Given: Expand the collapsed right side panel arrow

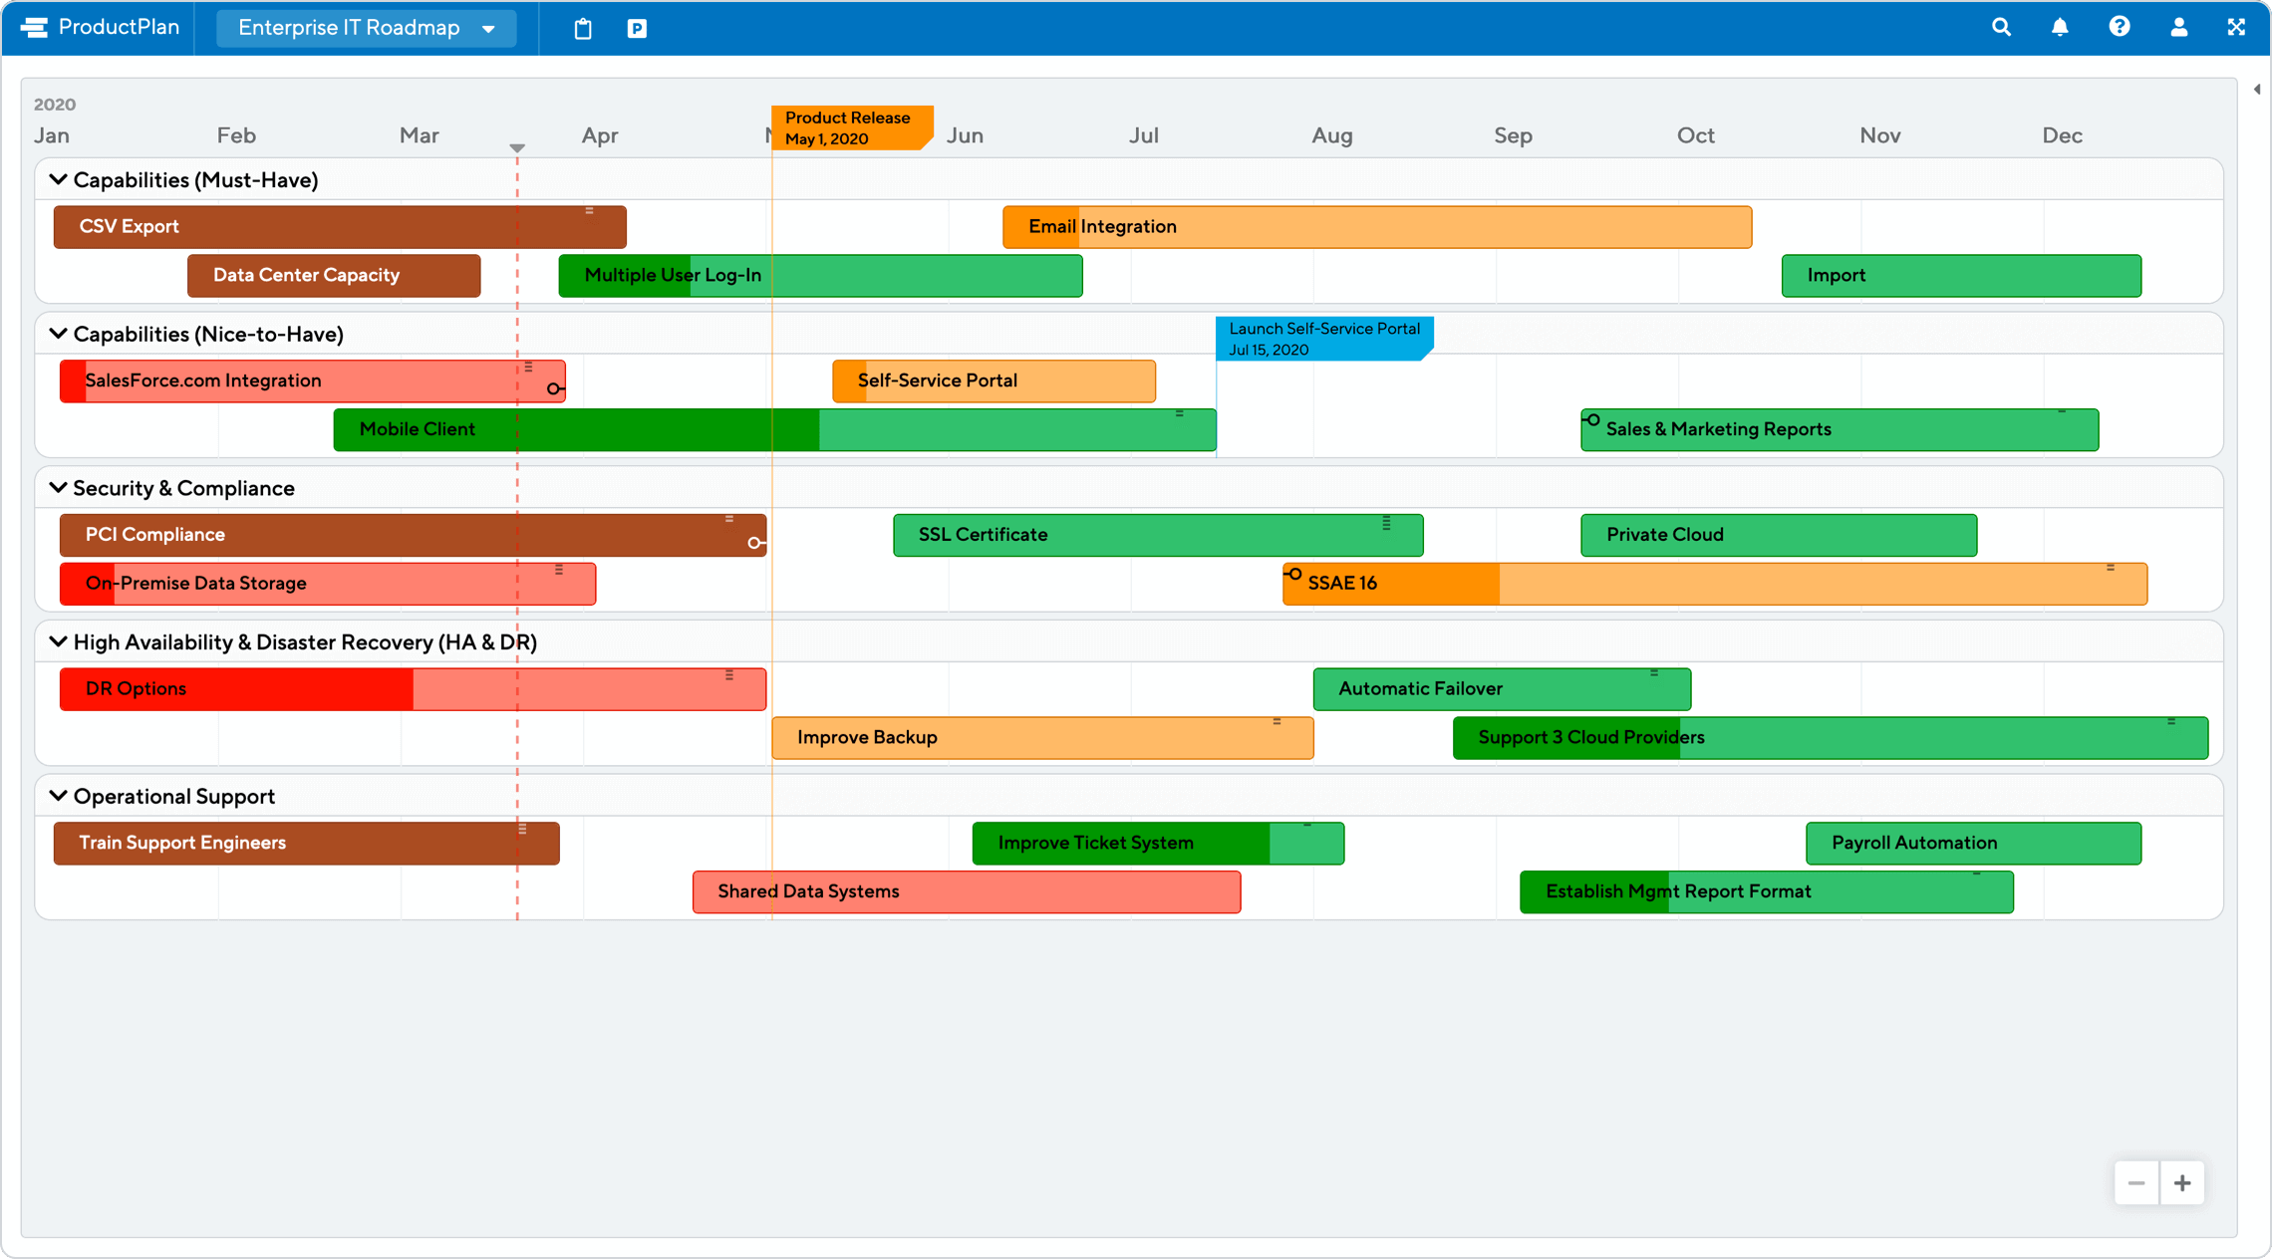Looking at the screenshot, I should point(2256,90).
